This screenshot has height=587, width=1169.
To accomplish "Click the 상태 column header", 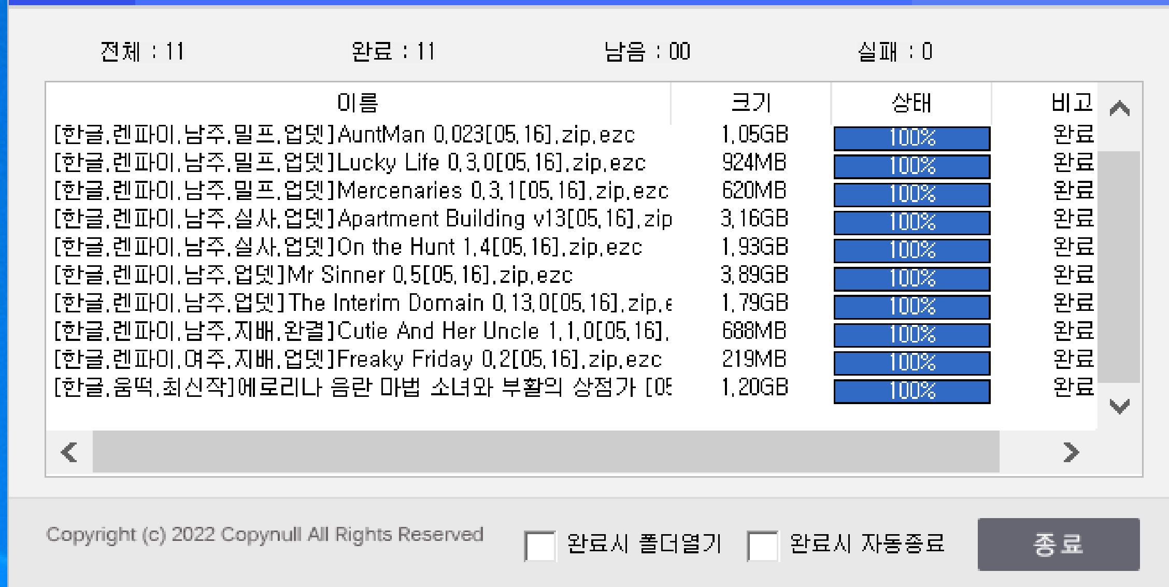I will click(911, 103).
